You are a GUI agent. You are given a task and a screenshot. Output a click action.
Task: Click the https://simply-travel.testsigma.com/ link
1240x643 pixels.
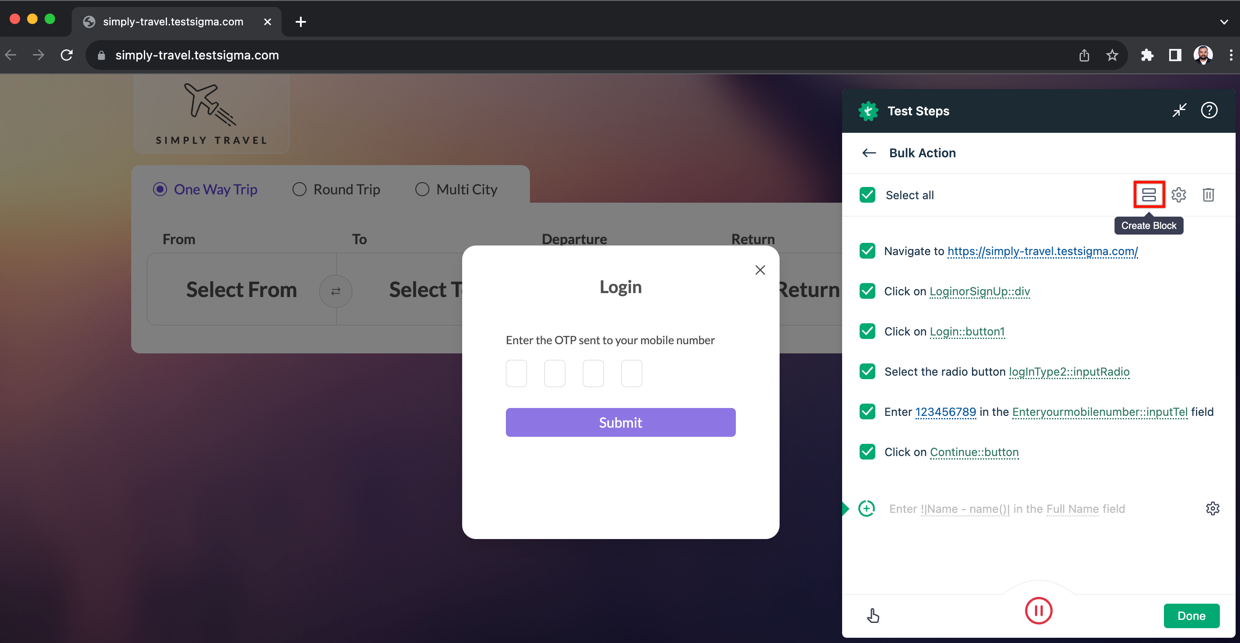point(1041,251)
